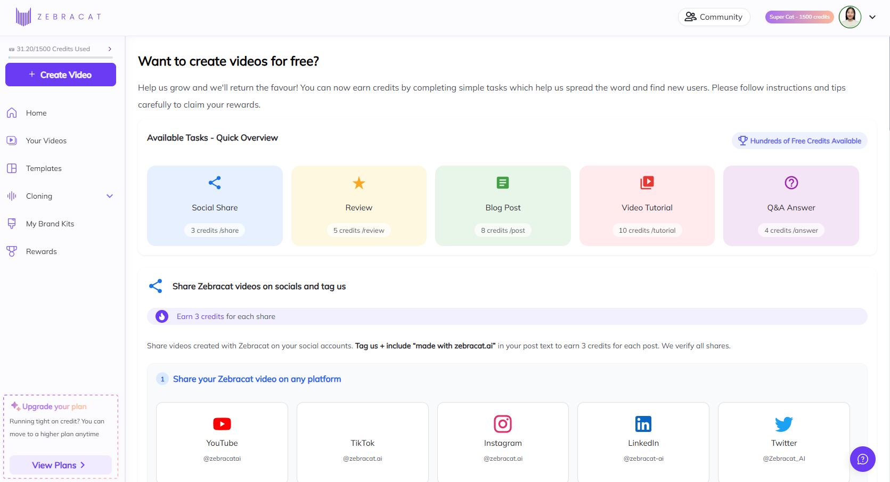Image resolution: width=890 pixels, height=482 pixels.
Task: Click the Zebracat logo
Action: tap(59, 17)
